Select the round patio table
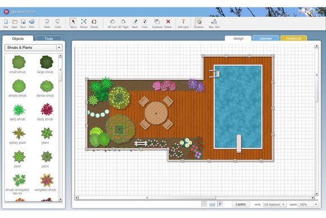This screenshot has width=326, height=218. click(156, 113)
